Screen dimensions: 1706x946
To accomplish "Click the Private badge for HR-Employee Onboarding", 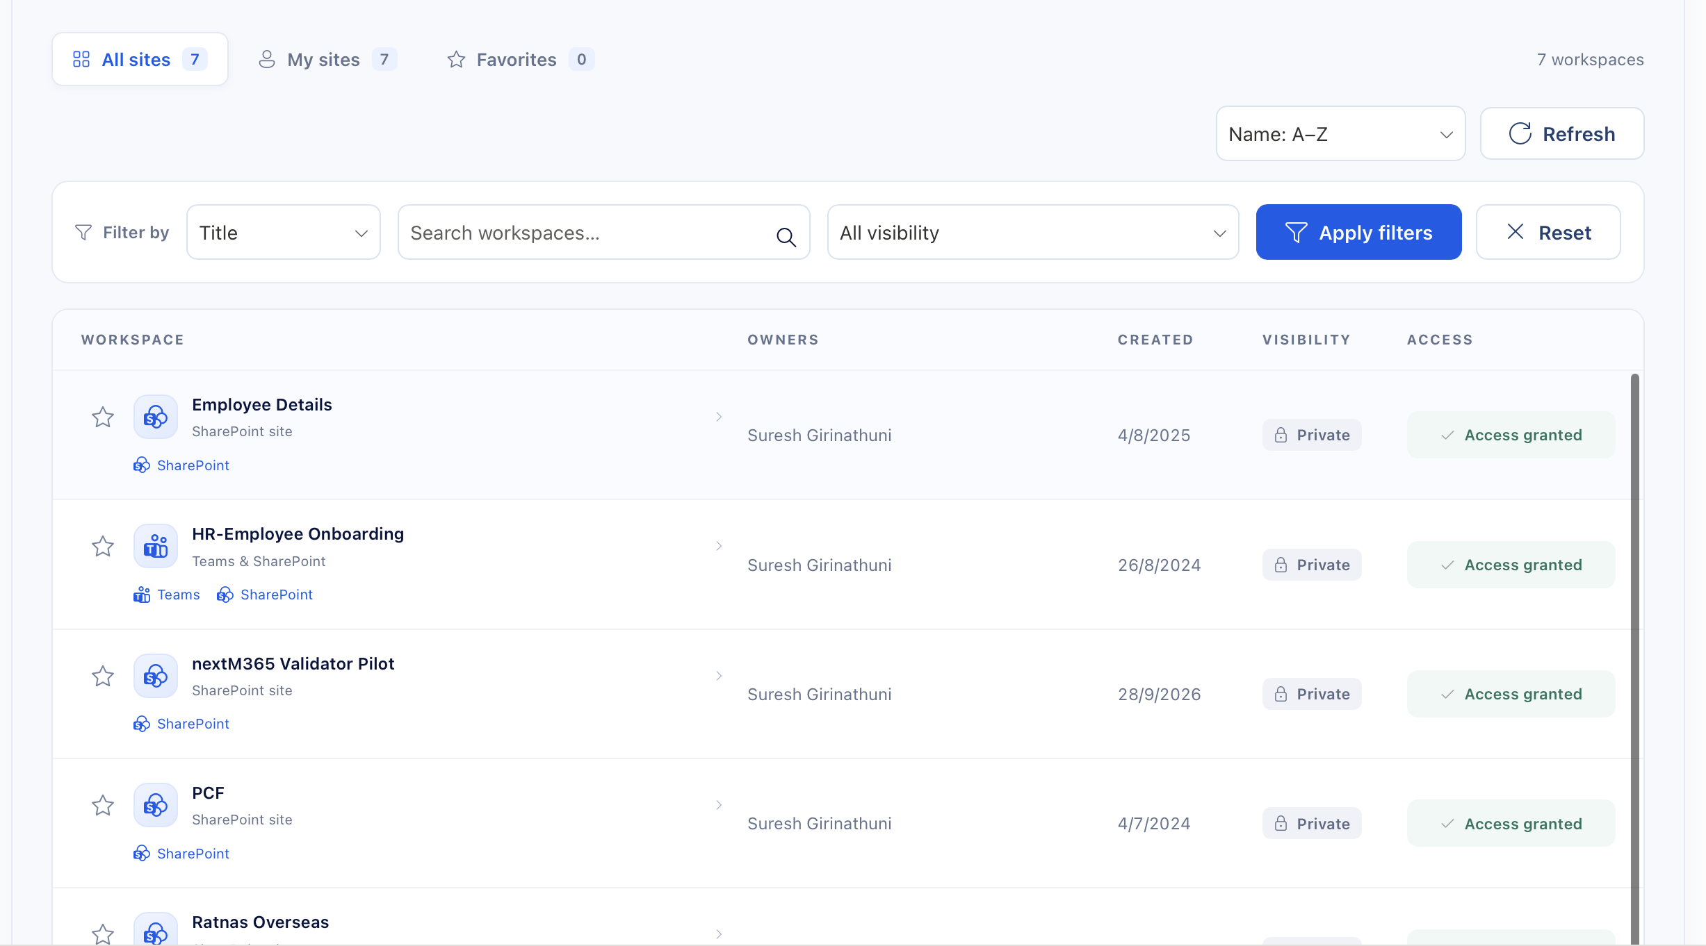I will click(1312, 565).
